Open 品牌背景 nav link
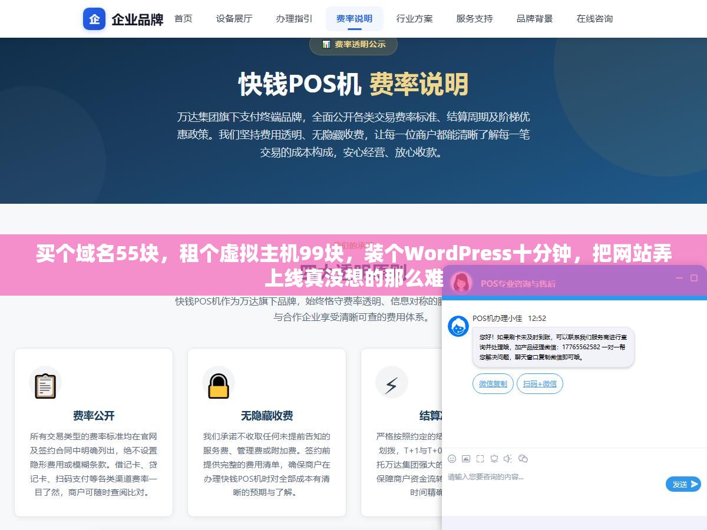This screenshot has height=530, width=707. pyautogui.click(x=534, y=19)
